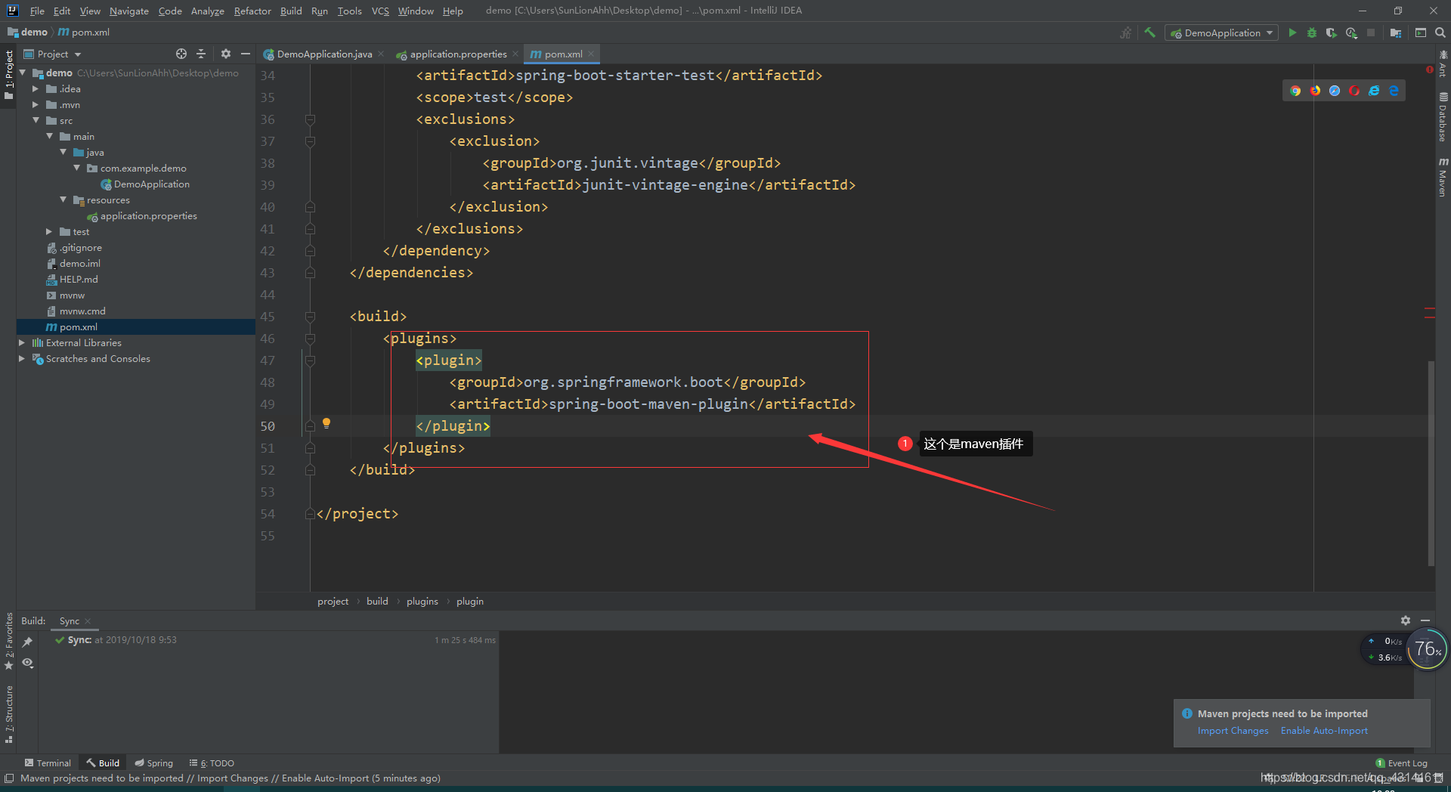Viewport: 1451px width, 792px height.
Task: Click Enable Auto-Import link
Action: (1324, 731)
